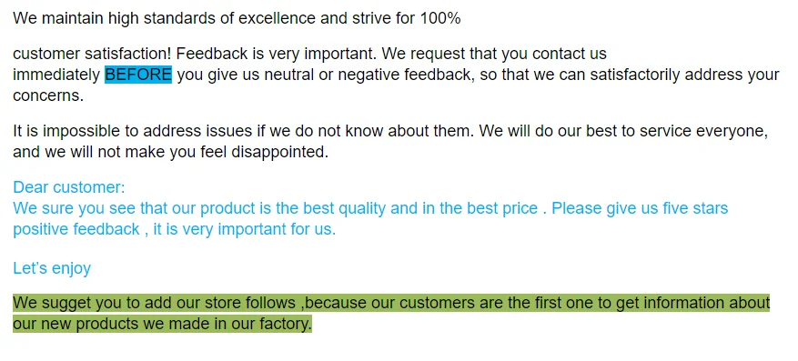Click the 'Dear customer:' blue heading

click(69, 187)
